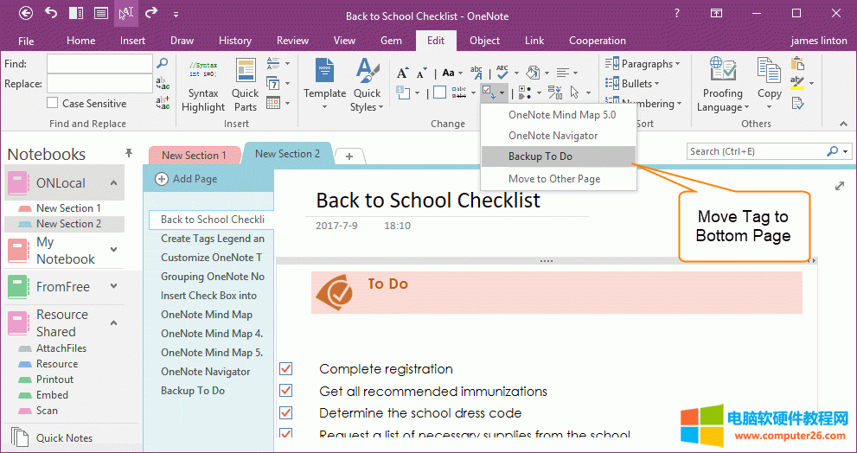Click into the Find text field
This screenshot has width=857, height=453.
pos(99,64)
